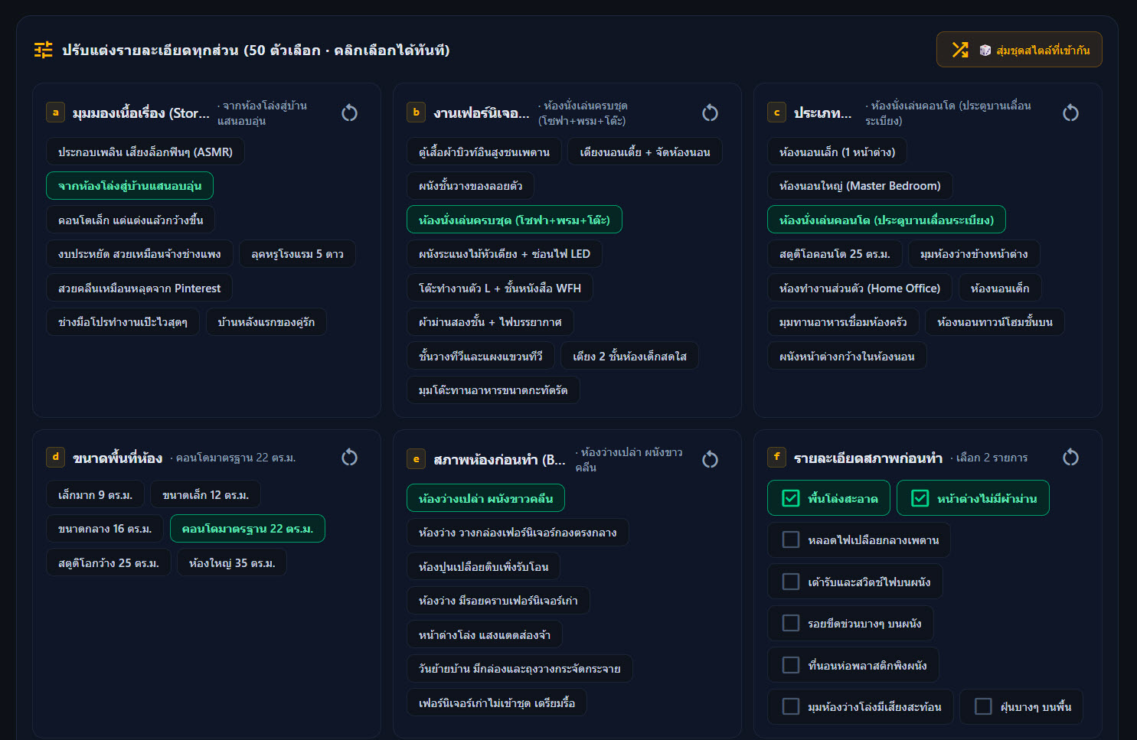Click the section badge icon labeled a
This screenshot has width=1137, height=740.
[55, 112]
